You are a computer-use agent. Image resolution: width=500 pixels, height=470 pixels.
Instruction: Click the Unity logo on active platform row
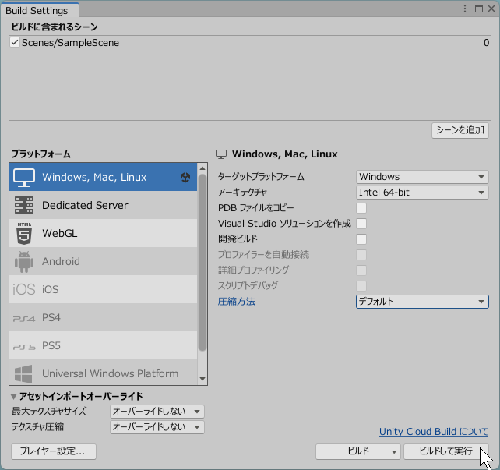185,178
